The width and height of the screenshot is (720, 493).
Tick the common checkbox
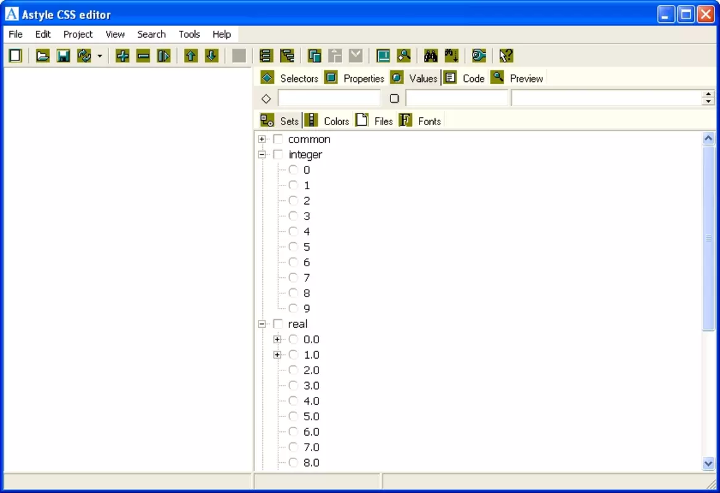click(278, 139)
